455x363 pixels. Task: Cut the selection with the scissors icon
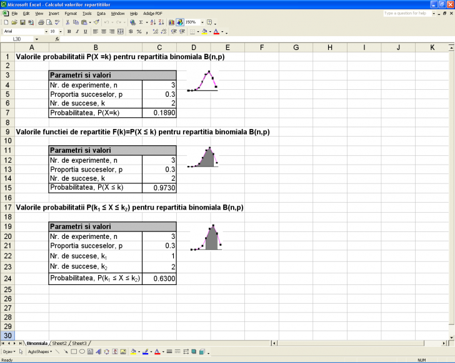click(67, 22)
